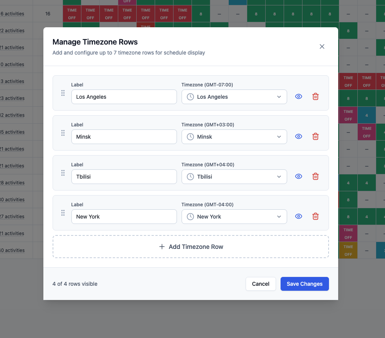This screenshot has height=338, width=385.
Task: Toggle visibility of Minsk row
Action: pyautogui.click(x=298, y=136)
